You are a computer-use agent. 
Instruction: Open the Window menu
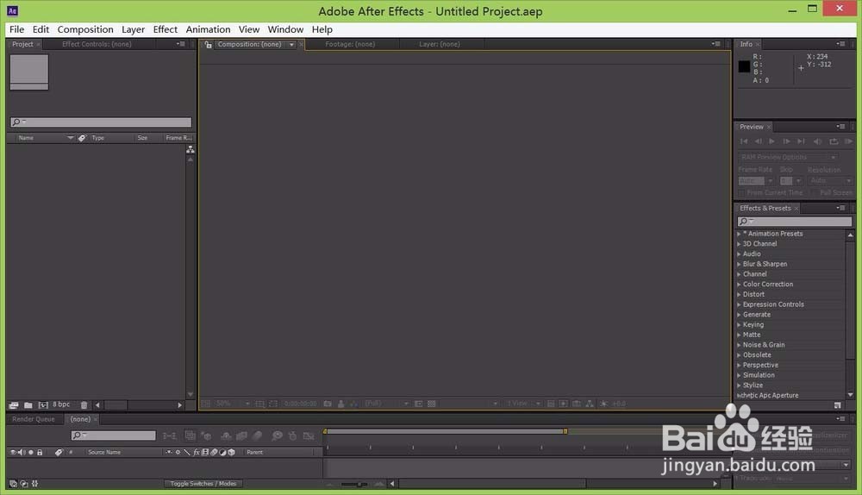pos(285,29)
